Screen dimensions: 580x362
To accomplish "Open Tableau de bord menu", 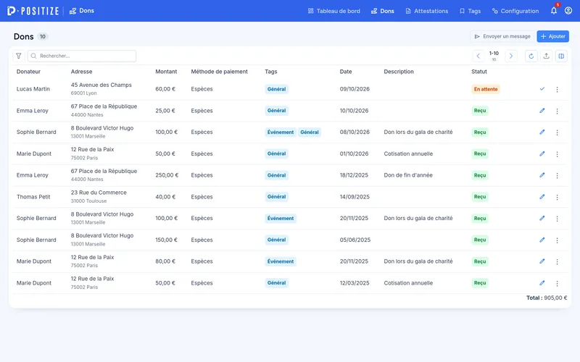I will pyautogui.click(x=334, y=11).
